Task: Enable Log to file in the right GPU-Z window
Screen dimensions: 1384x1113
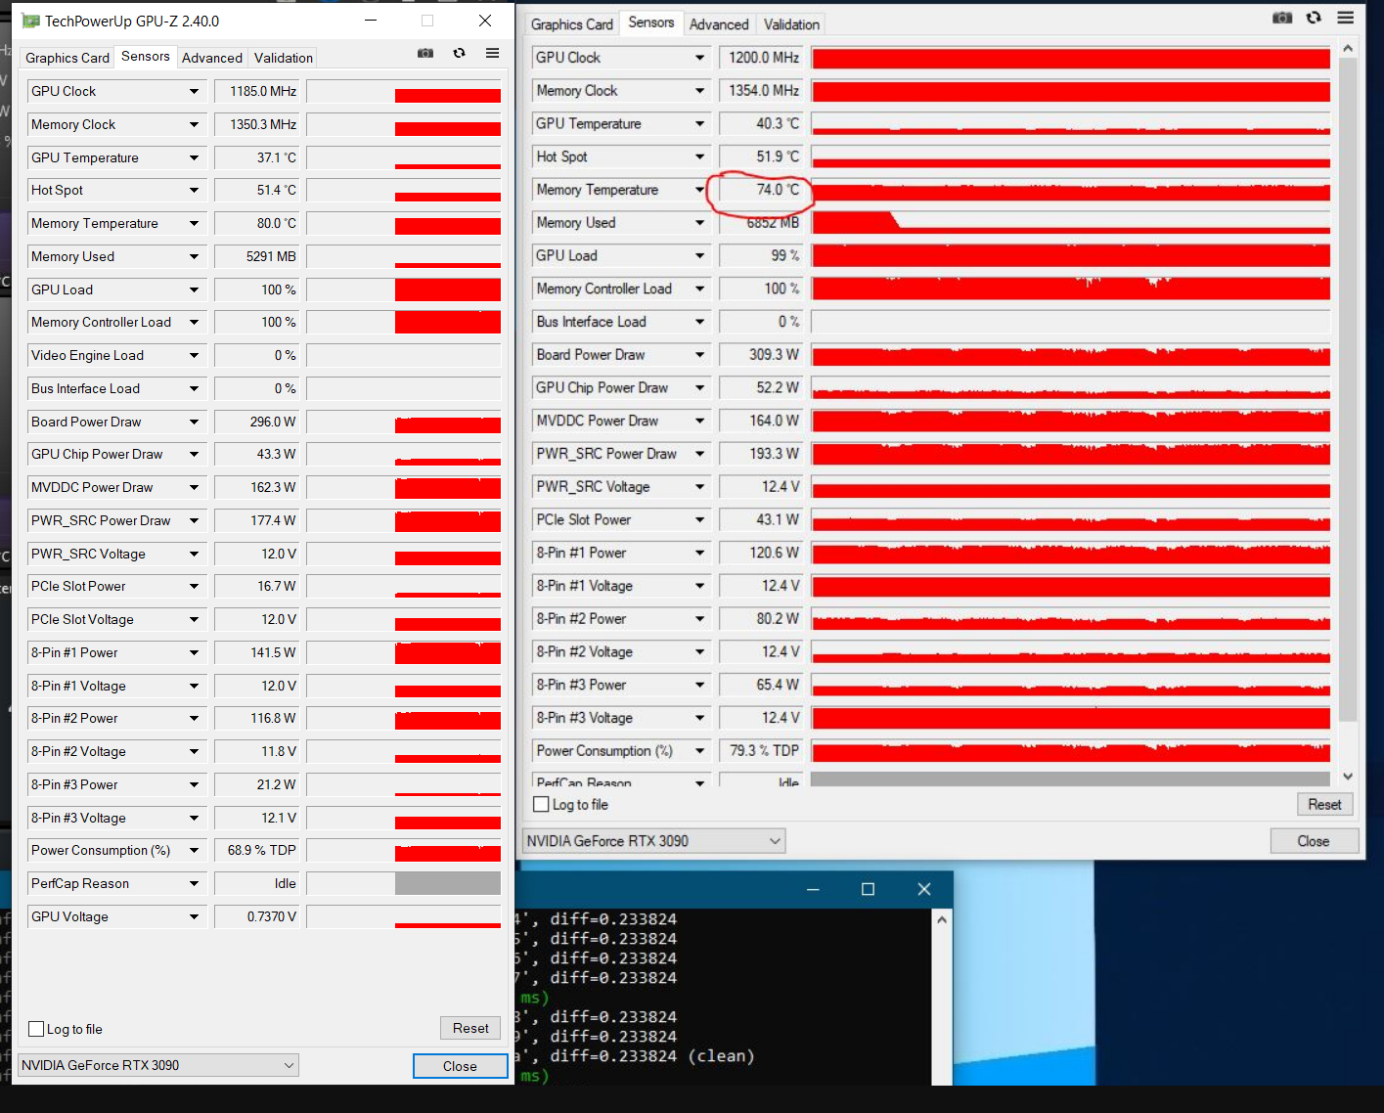Action: [541, 804]
